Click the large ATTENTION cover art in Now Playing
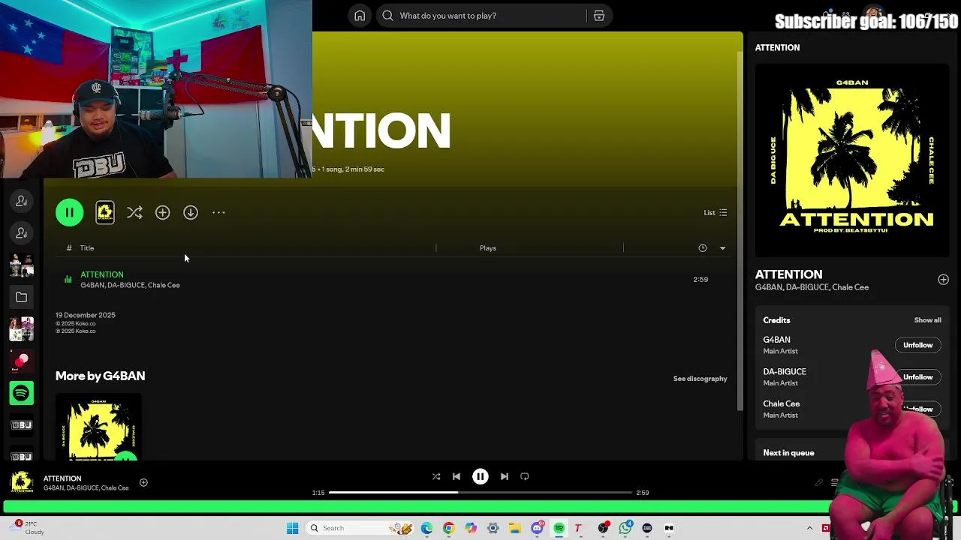The width and height of the screenshot is (961, 540). click(x=852, y=161)
